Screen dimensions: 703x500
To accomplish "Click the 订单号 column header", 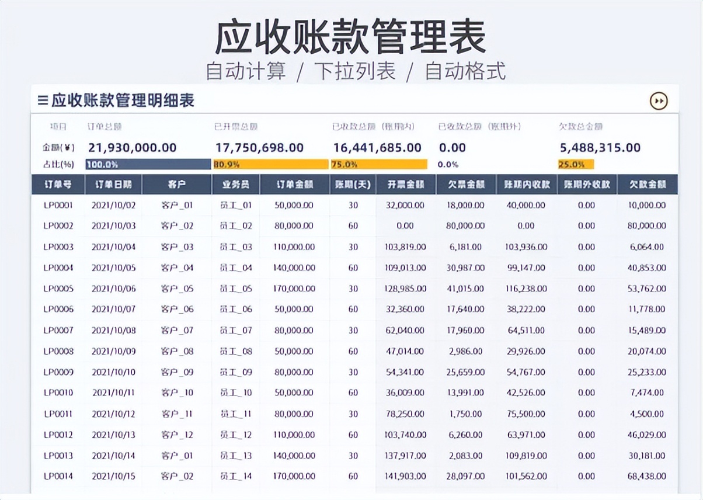I will [x=60, y=183].
